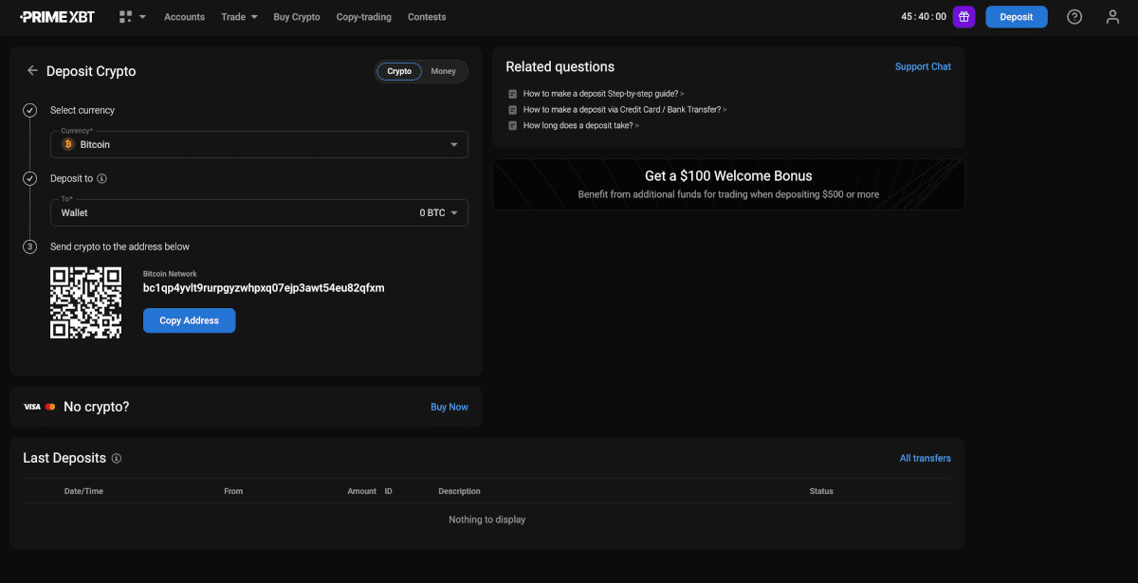1138x583 pixels.
Task: Click the bc1qp4yvlt9rurpgyzwhpxq07ejp3awt54eu82qfxm address text
Action: pos(264,287)
